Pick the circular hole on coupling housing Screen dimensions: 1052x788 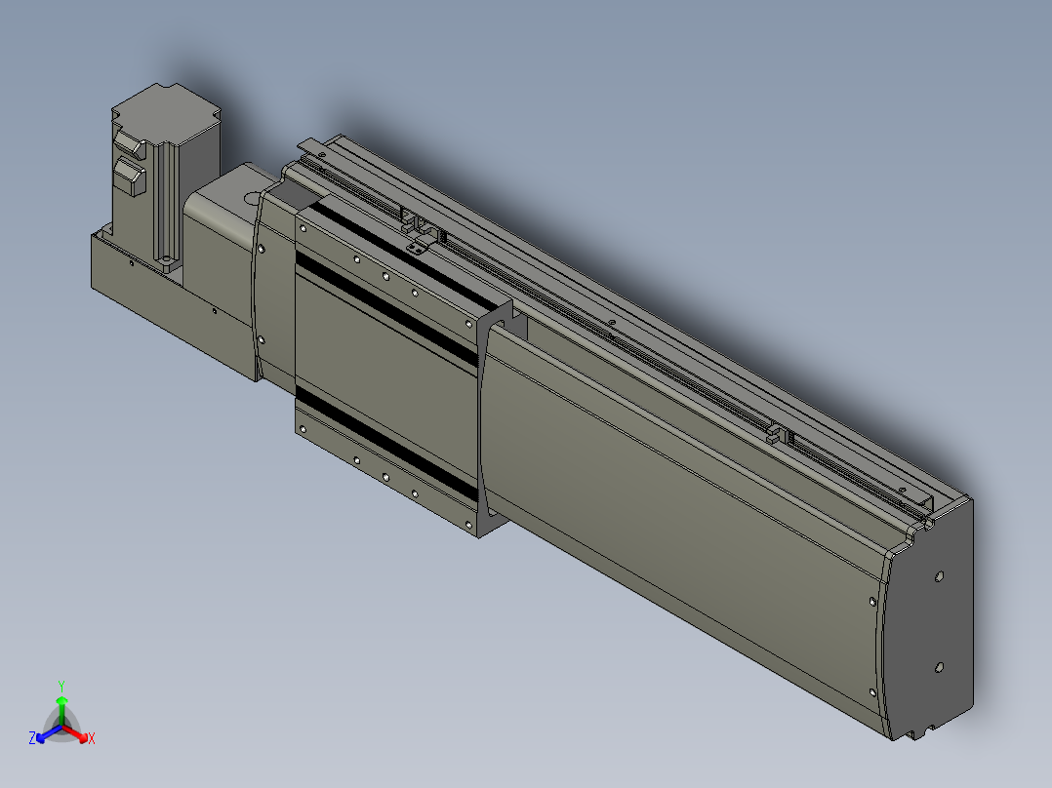[x=251, y=199]
